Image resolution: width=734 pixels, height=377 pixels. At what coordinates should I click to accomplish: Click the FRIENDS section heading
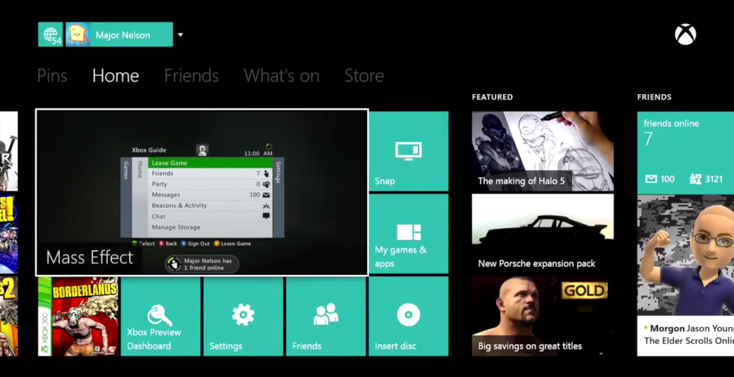[654, 97]
